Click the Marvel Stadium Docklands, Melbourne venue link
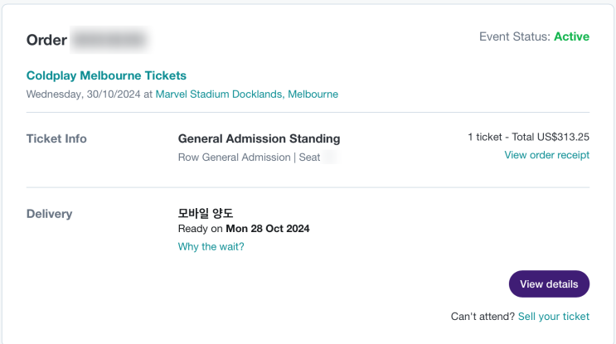This screenshot has height=344, width=616. (246, 94)
